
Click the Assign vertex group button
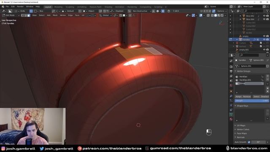238,97
